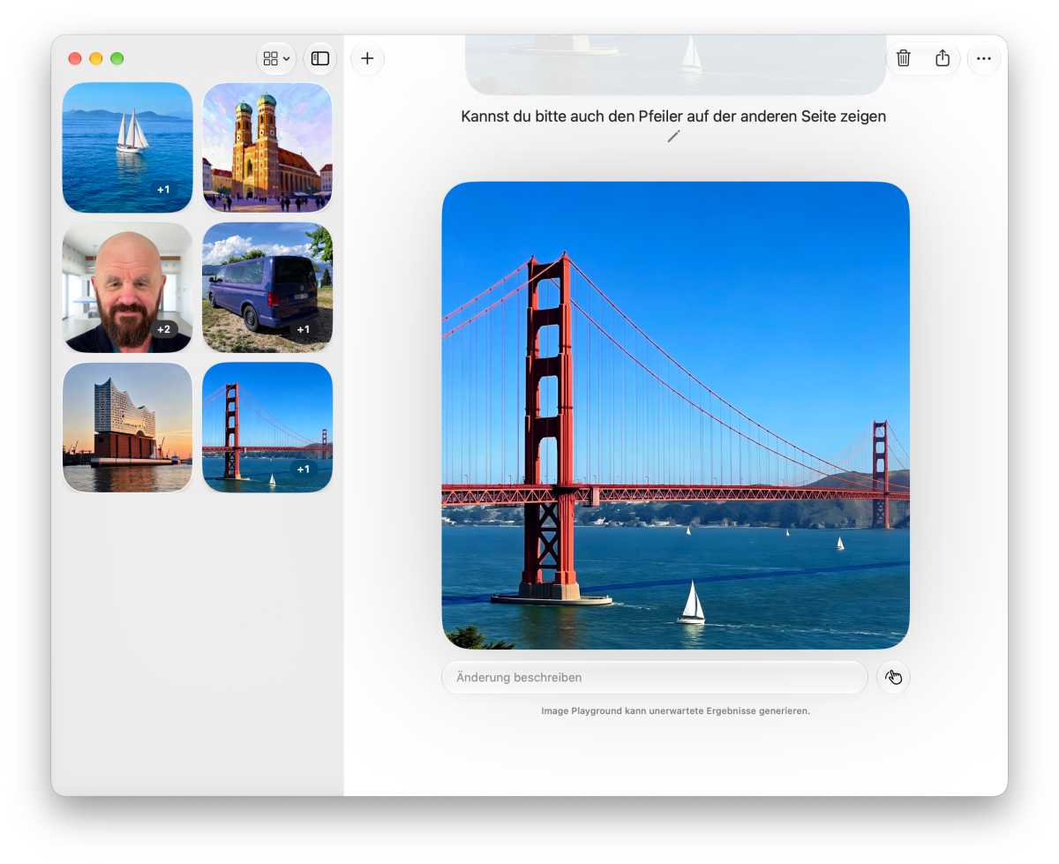This screenshot has width=1059, height=864.
Task: Select the Frauenkirche church thumbnail
Action: [267, 147]
